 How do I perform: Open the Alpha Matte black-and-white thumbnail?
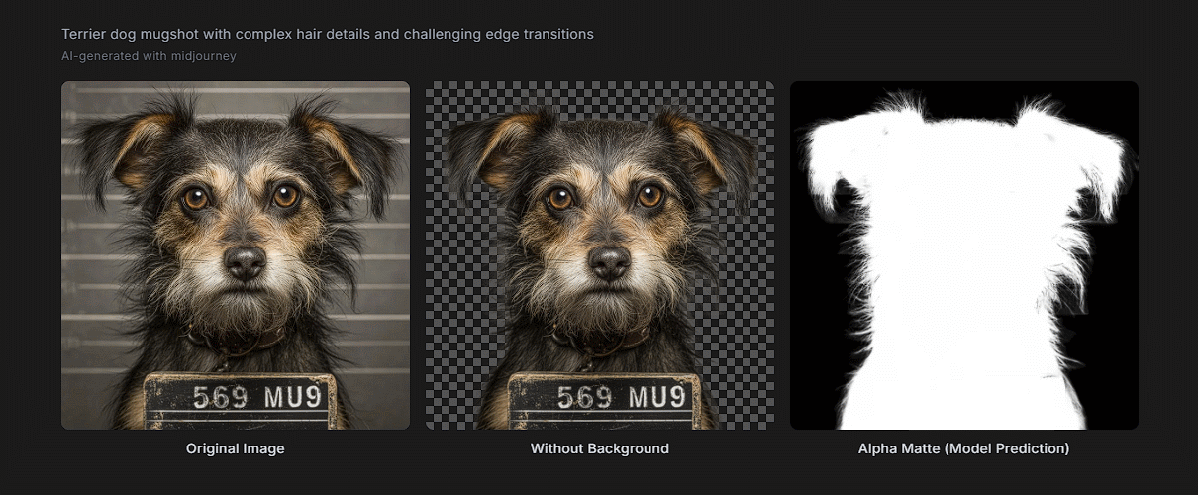pos(964,255)
